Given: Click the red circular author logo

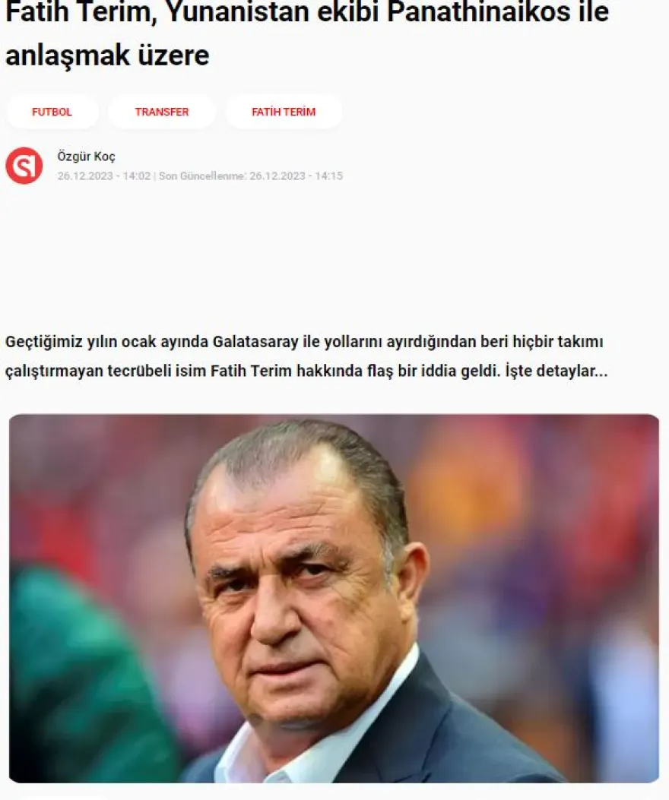Looking at the screenshot, I should pos(24,166).
